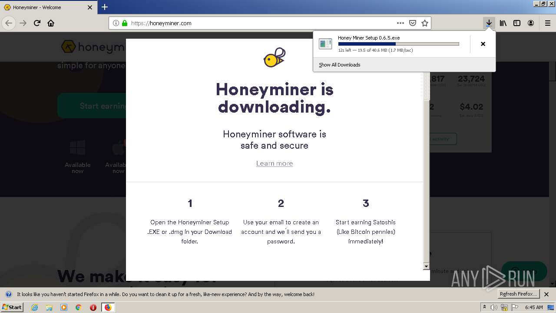Close the Honeyminer - Welcome tab
Screen dimensions: 556x313
[90, 7]
